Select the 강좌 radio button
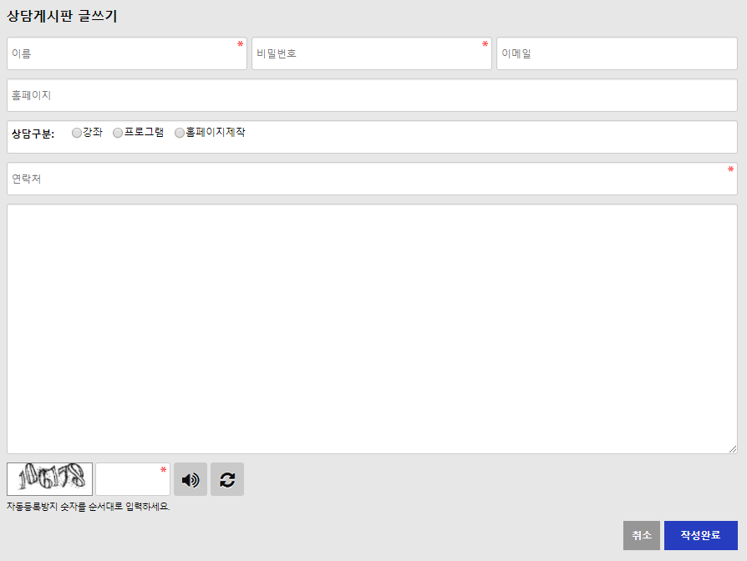The image size is (747, 561). (77, 133)
